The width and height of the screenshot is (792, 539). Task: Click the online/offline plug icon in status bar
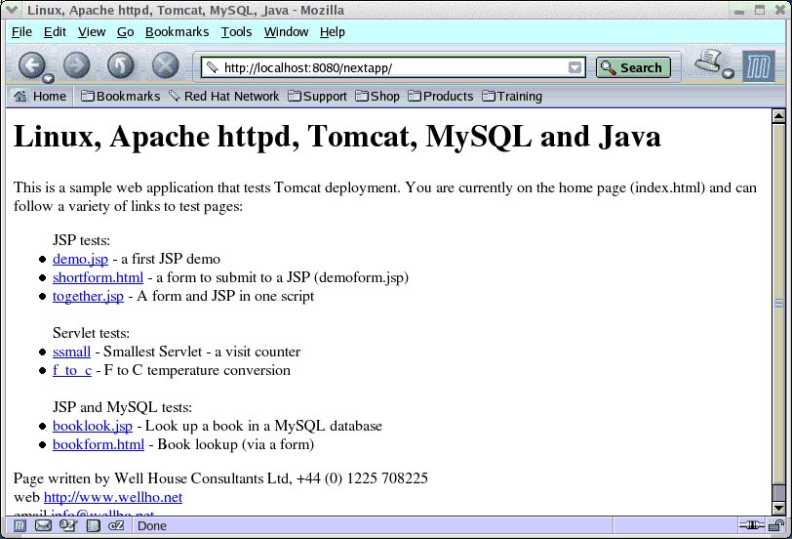(752, 526)
